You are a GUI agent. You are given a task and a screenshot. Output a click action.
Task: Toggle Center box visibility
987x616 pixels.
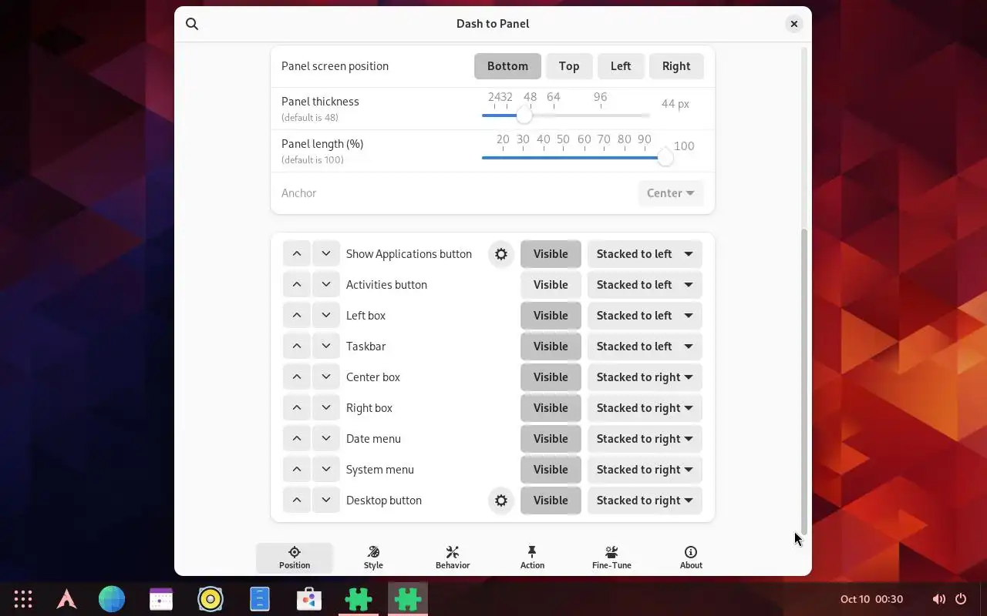pyautogui.click(x=551, y=377)
